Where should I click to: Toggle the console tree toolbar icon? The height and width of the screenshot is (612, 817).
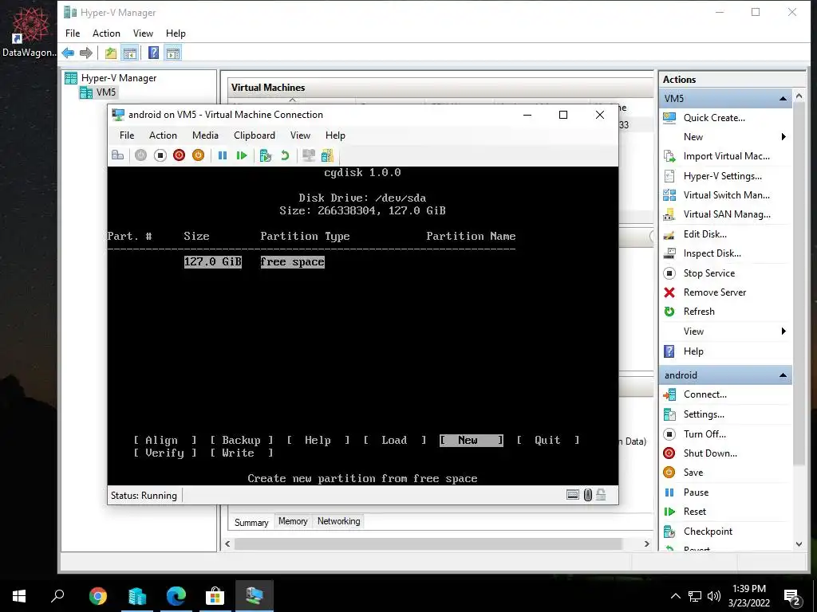pos(130,53)
